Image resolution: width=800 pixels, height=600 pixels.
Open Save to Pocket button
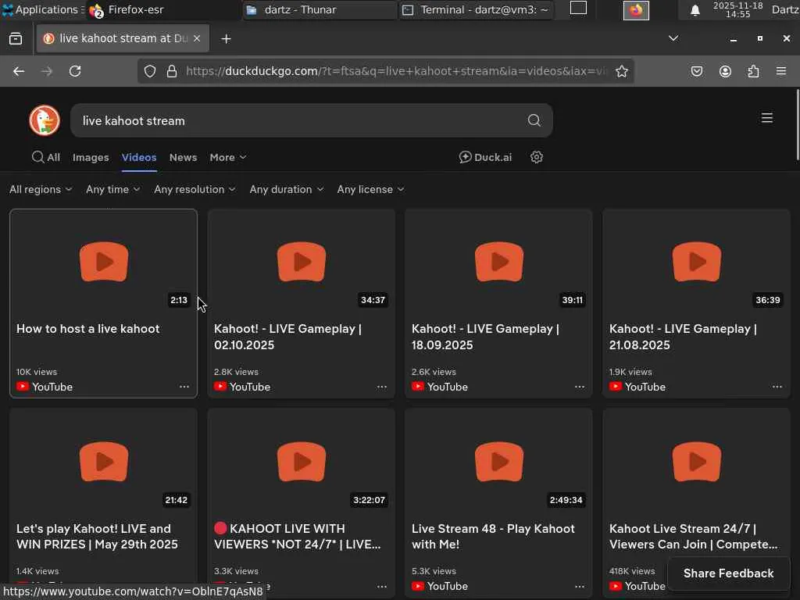697,71
